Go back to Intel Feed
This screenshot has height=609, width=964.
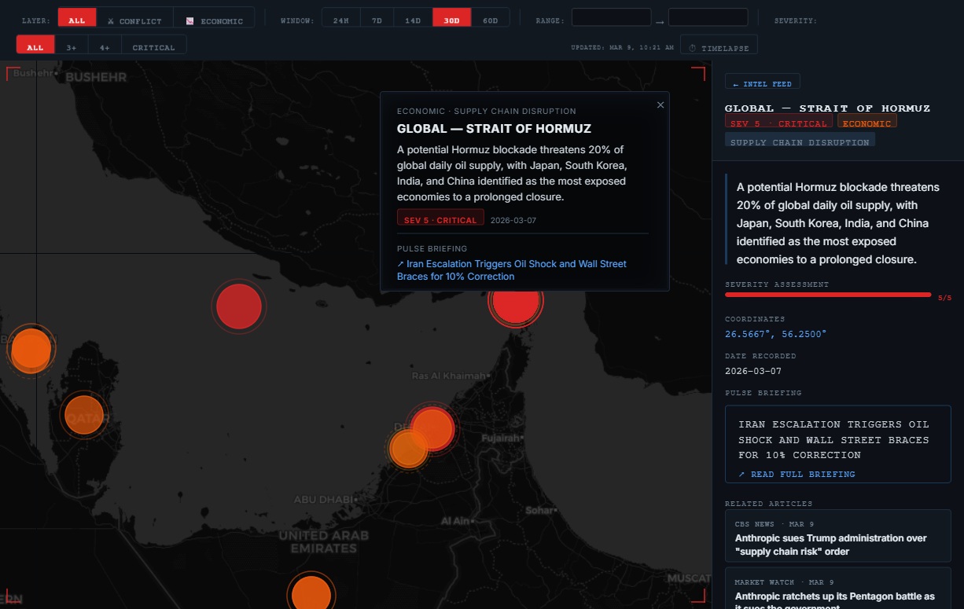762,83
